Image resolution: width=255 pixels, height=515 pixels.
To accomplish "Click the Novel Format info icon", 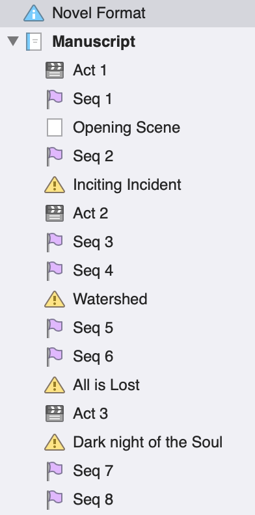I will coord(34,13).
